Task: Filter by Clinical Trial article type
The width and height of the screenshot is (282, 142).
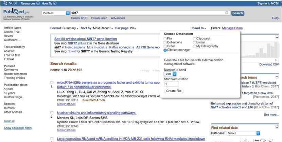Action: click(12, 32)
